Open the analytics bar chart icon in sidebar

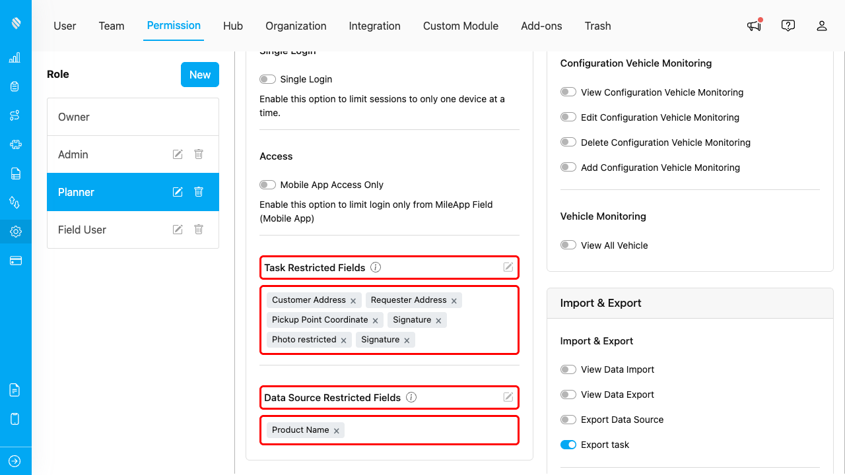click(15, 57)
